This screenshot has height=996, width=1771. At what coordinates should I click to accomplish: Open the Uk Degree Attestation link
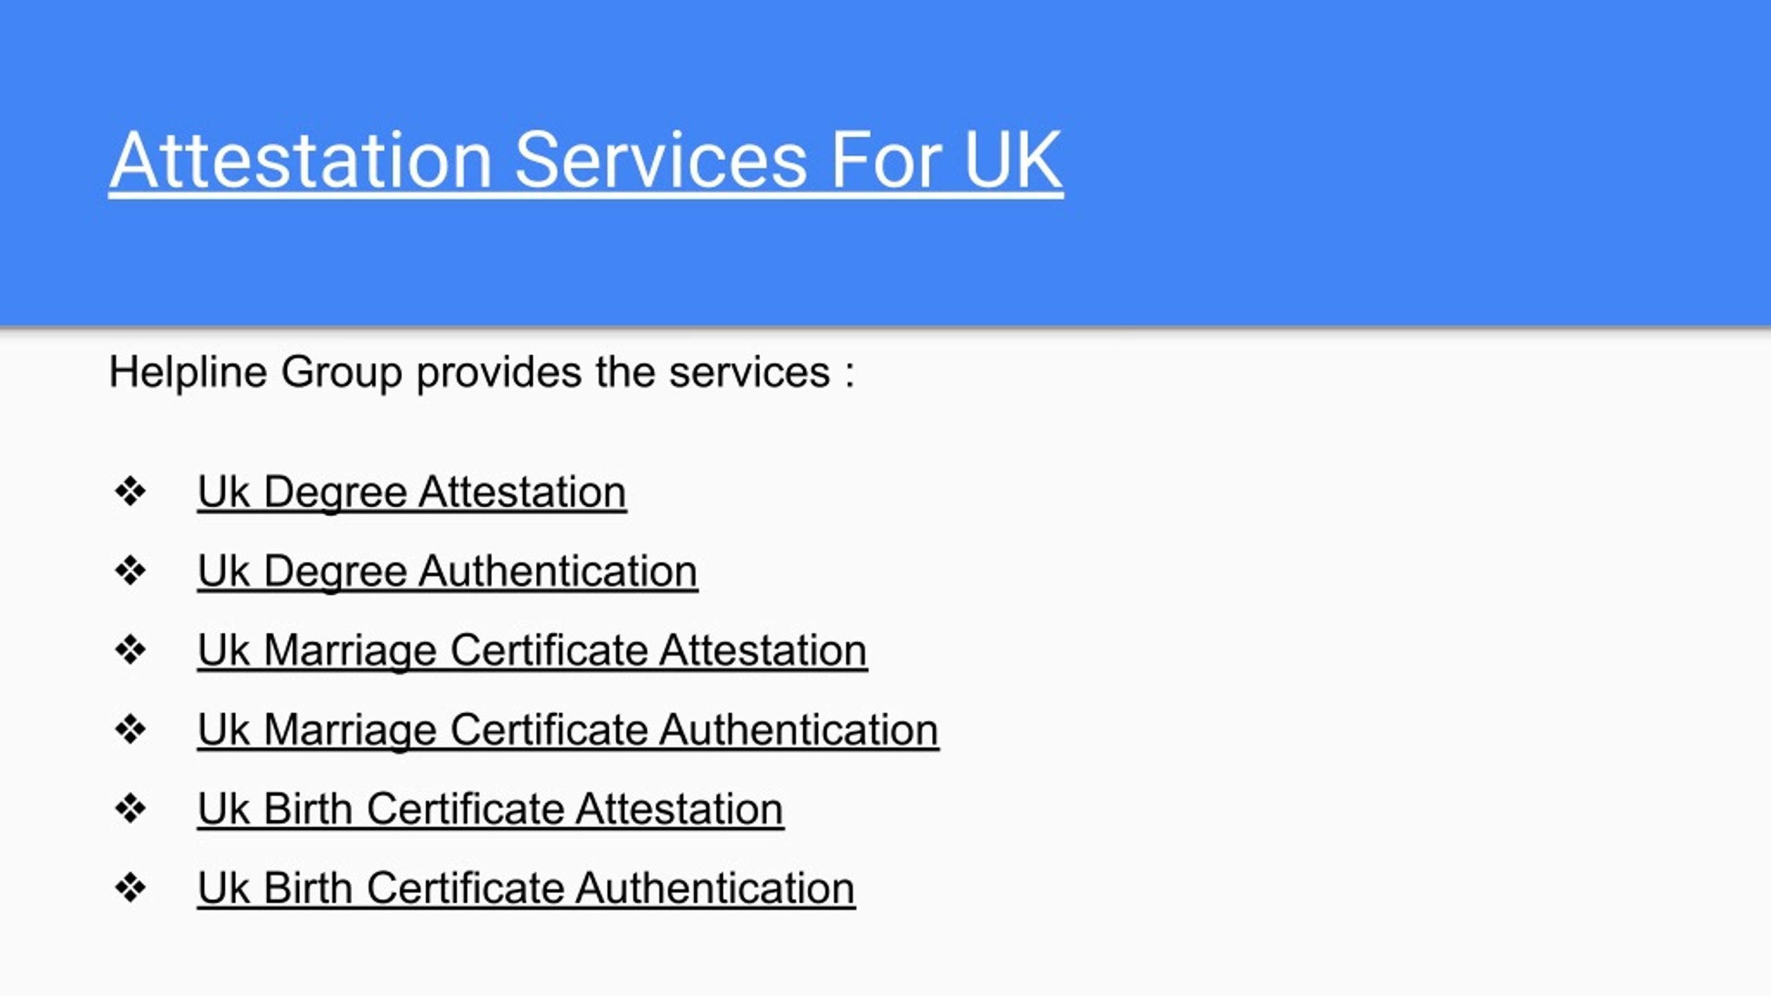[x=412, y=493]
